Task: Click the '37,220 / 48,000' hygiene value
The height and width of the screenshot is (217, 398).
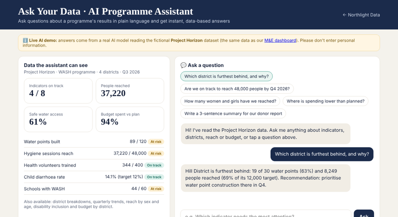Action: (x=130, y=153)
